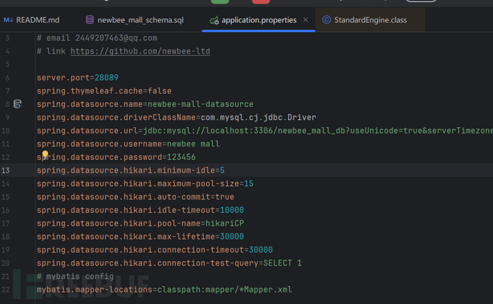Viewport: 493px width, 304px height.
Task: Click line number 22 in the gutter
Action: click(x=6, y=290)
